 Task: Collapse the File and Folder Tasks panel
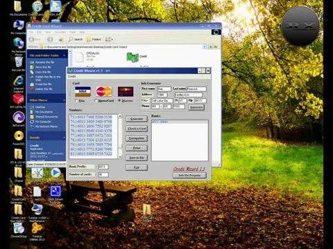pyautogui.click(x=64, y=55)
